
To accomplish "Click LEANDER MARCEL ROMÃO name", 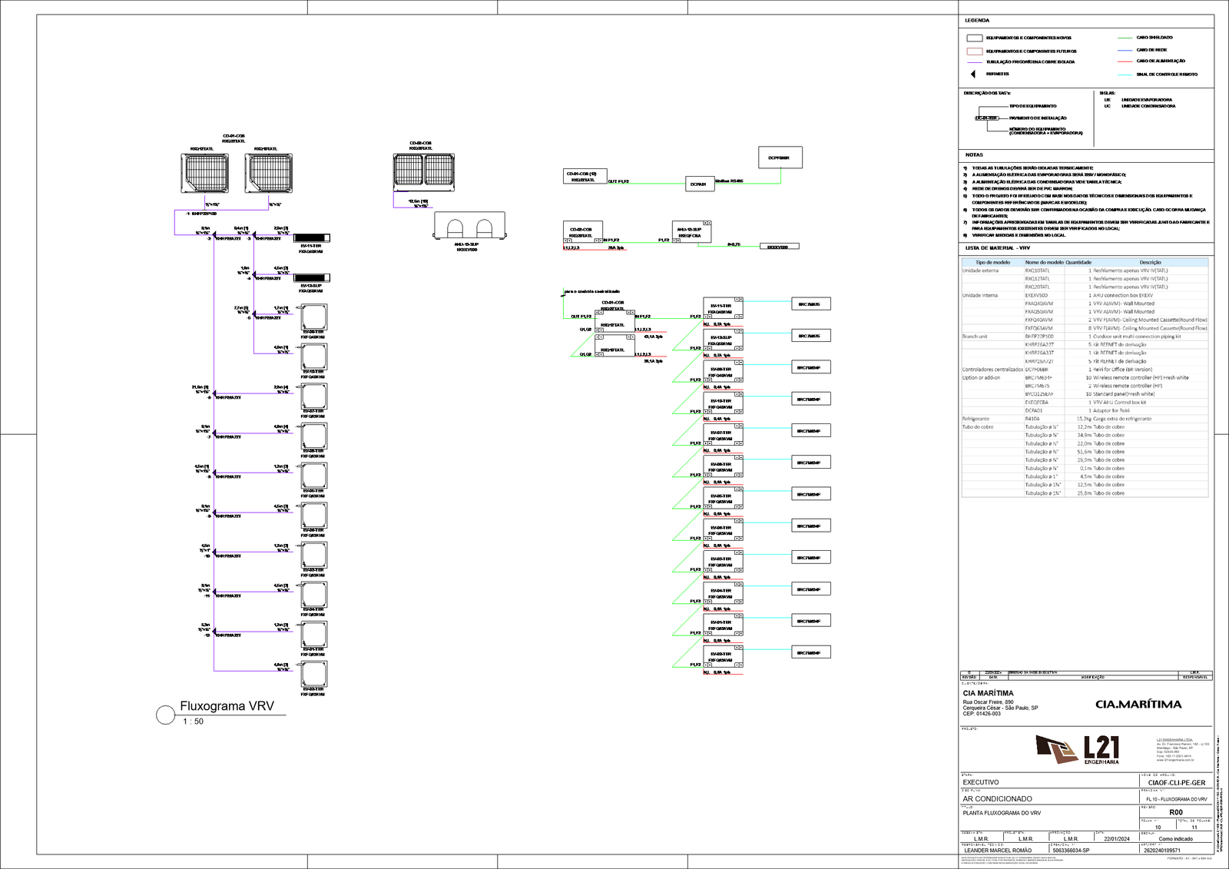I will (998, 851).
